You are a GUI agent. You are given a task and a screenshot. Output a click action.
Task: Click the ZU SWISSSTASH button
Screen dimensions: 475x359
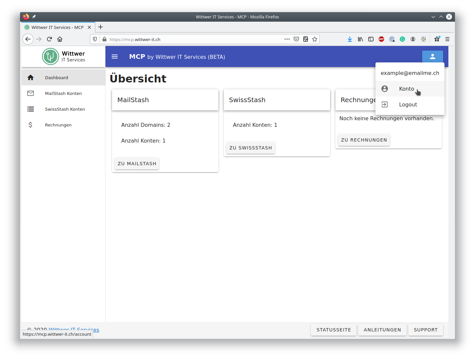click(251, 148)
